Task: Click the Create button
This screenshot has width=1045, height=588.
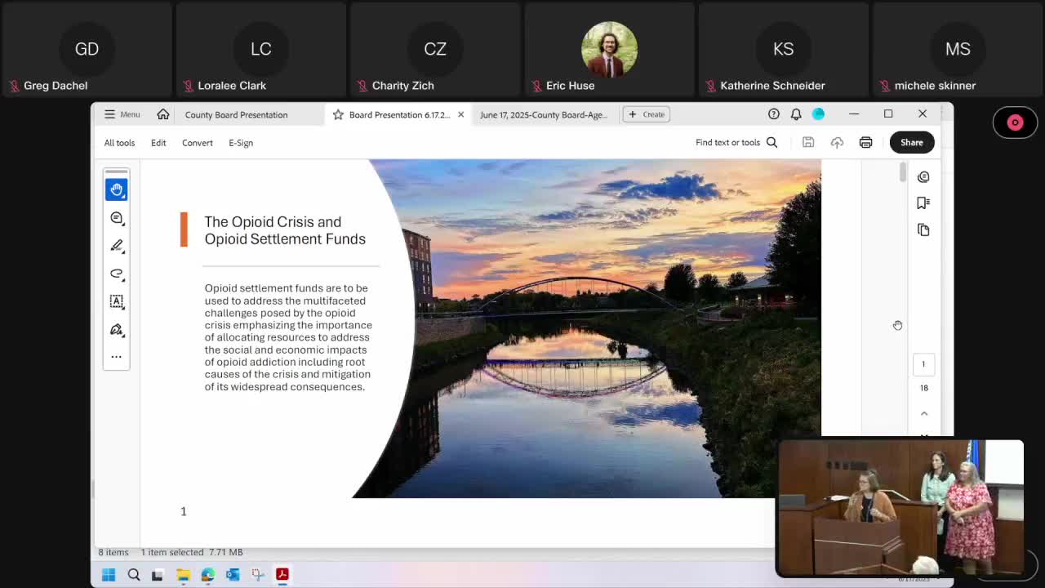Action: pos(647,114)
